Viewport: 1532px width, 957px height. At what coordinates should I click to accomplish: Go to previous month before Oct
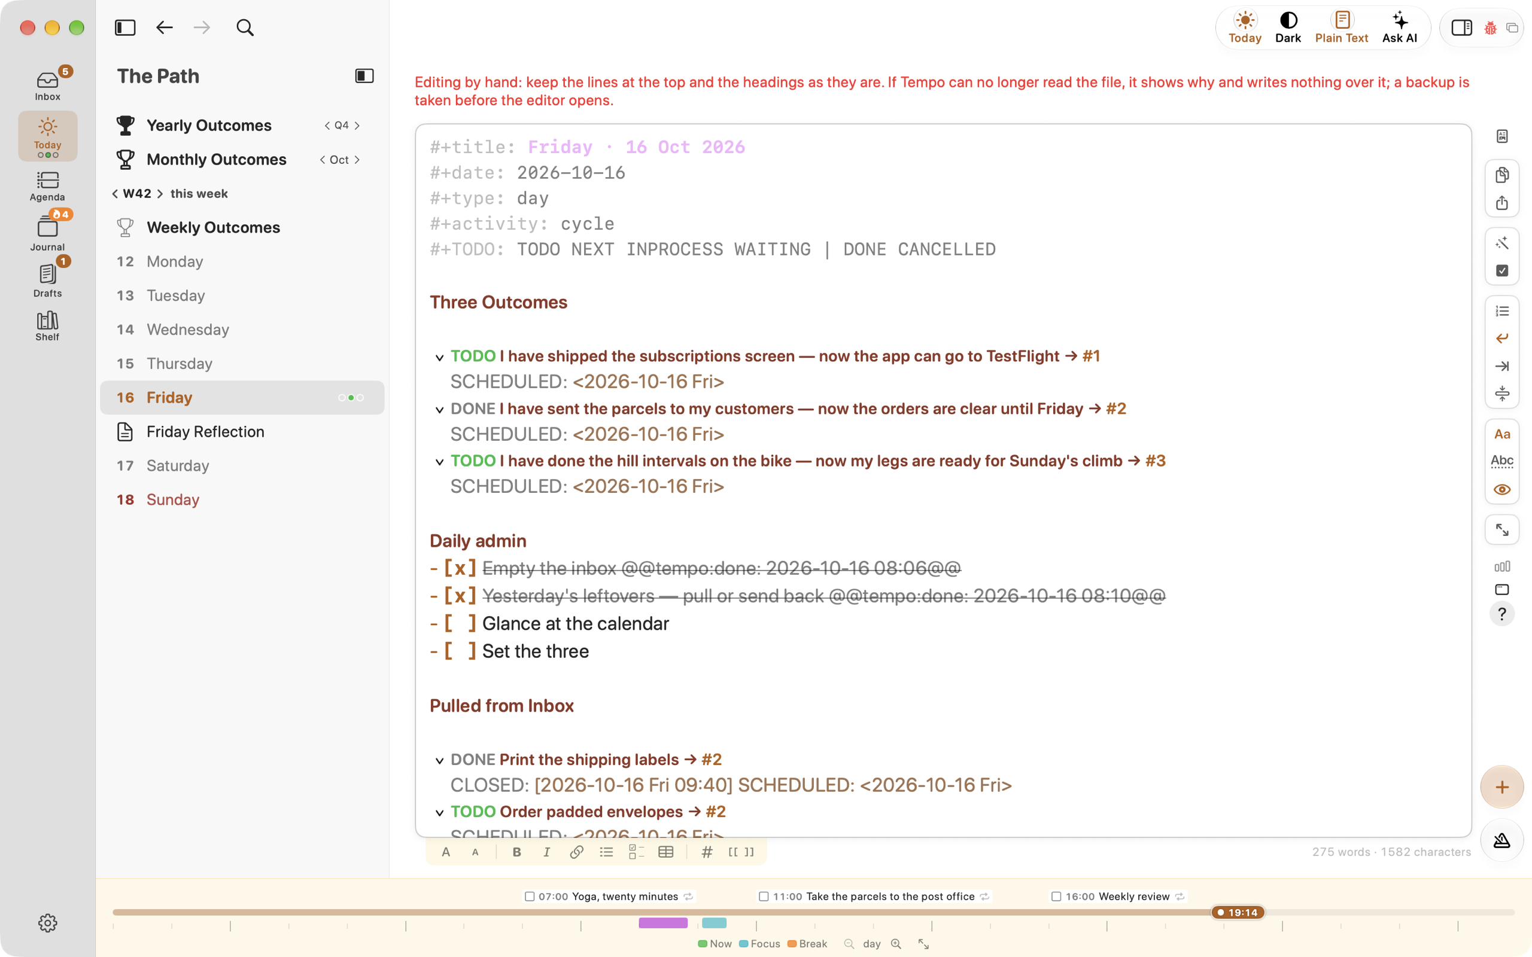point(322,160)
